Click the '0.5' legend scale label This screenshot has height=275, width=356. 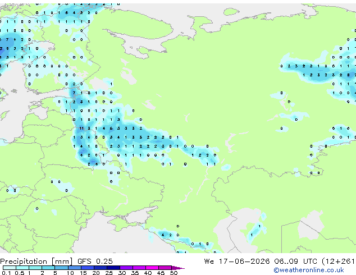pyautogui.click(x=20, y=273)
